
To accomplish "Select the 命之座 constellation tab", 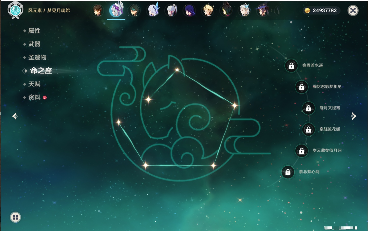I will coord(41,71).
